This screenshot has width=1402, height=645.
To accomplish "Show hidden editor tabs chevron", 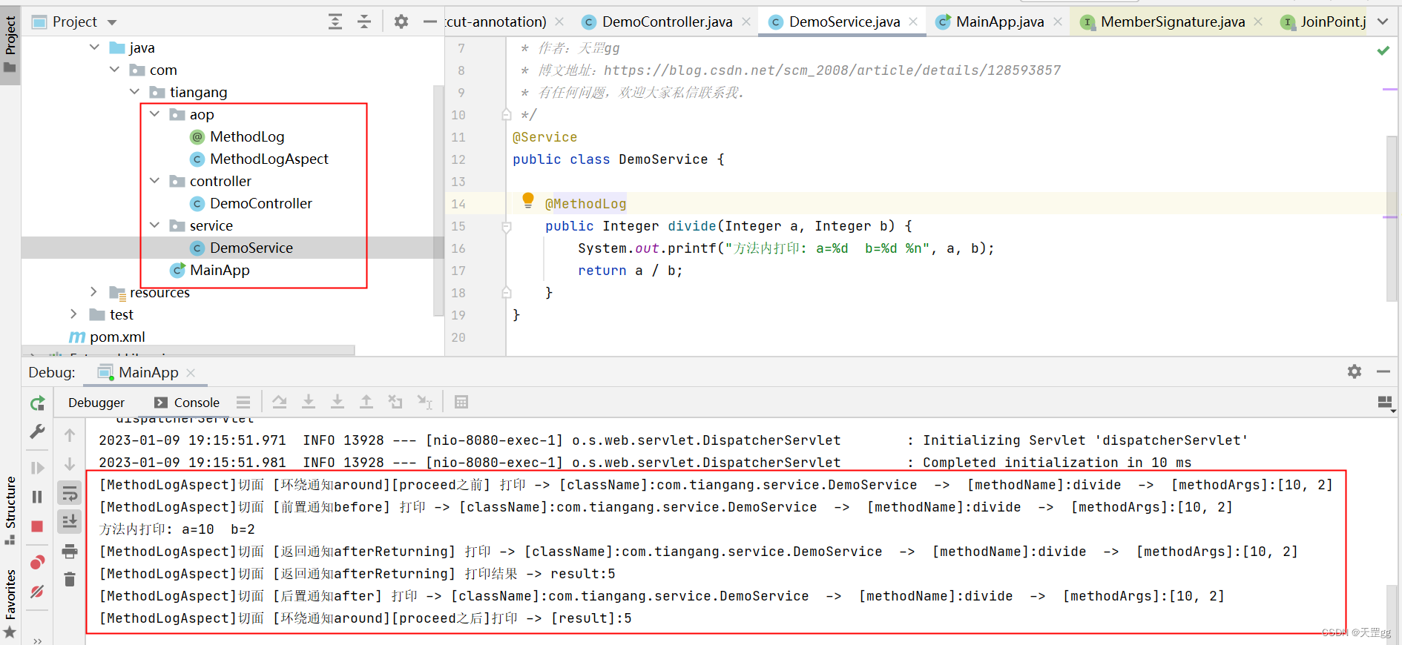I will [1383, 21].
